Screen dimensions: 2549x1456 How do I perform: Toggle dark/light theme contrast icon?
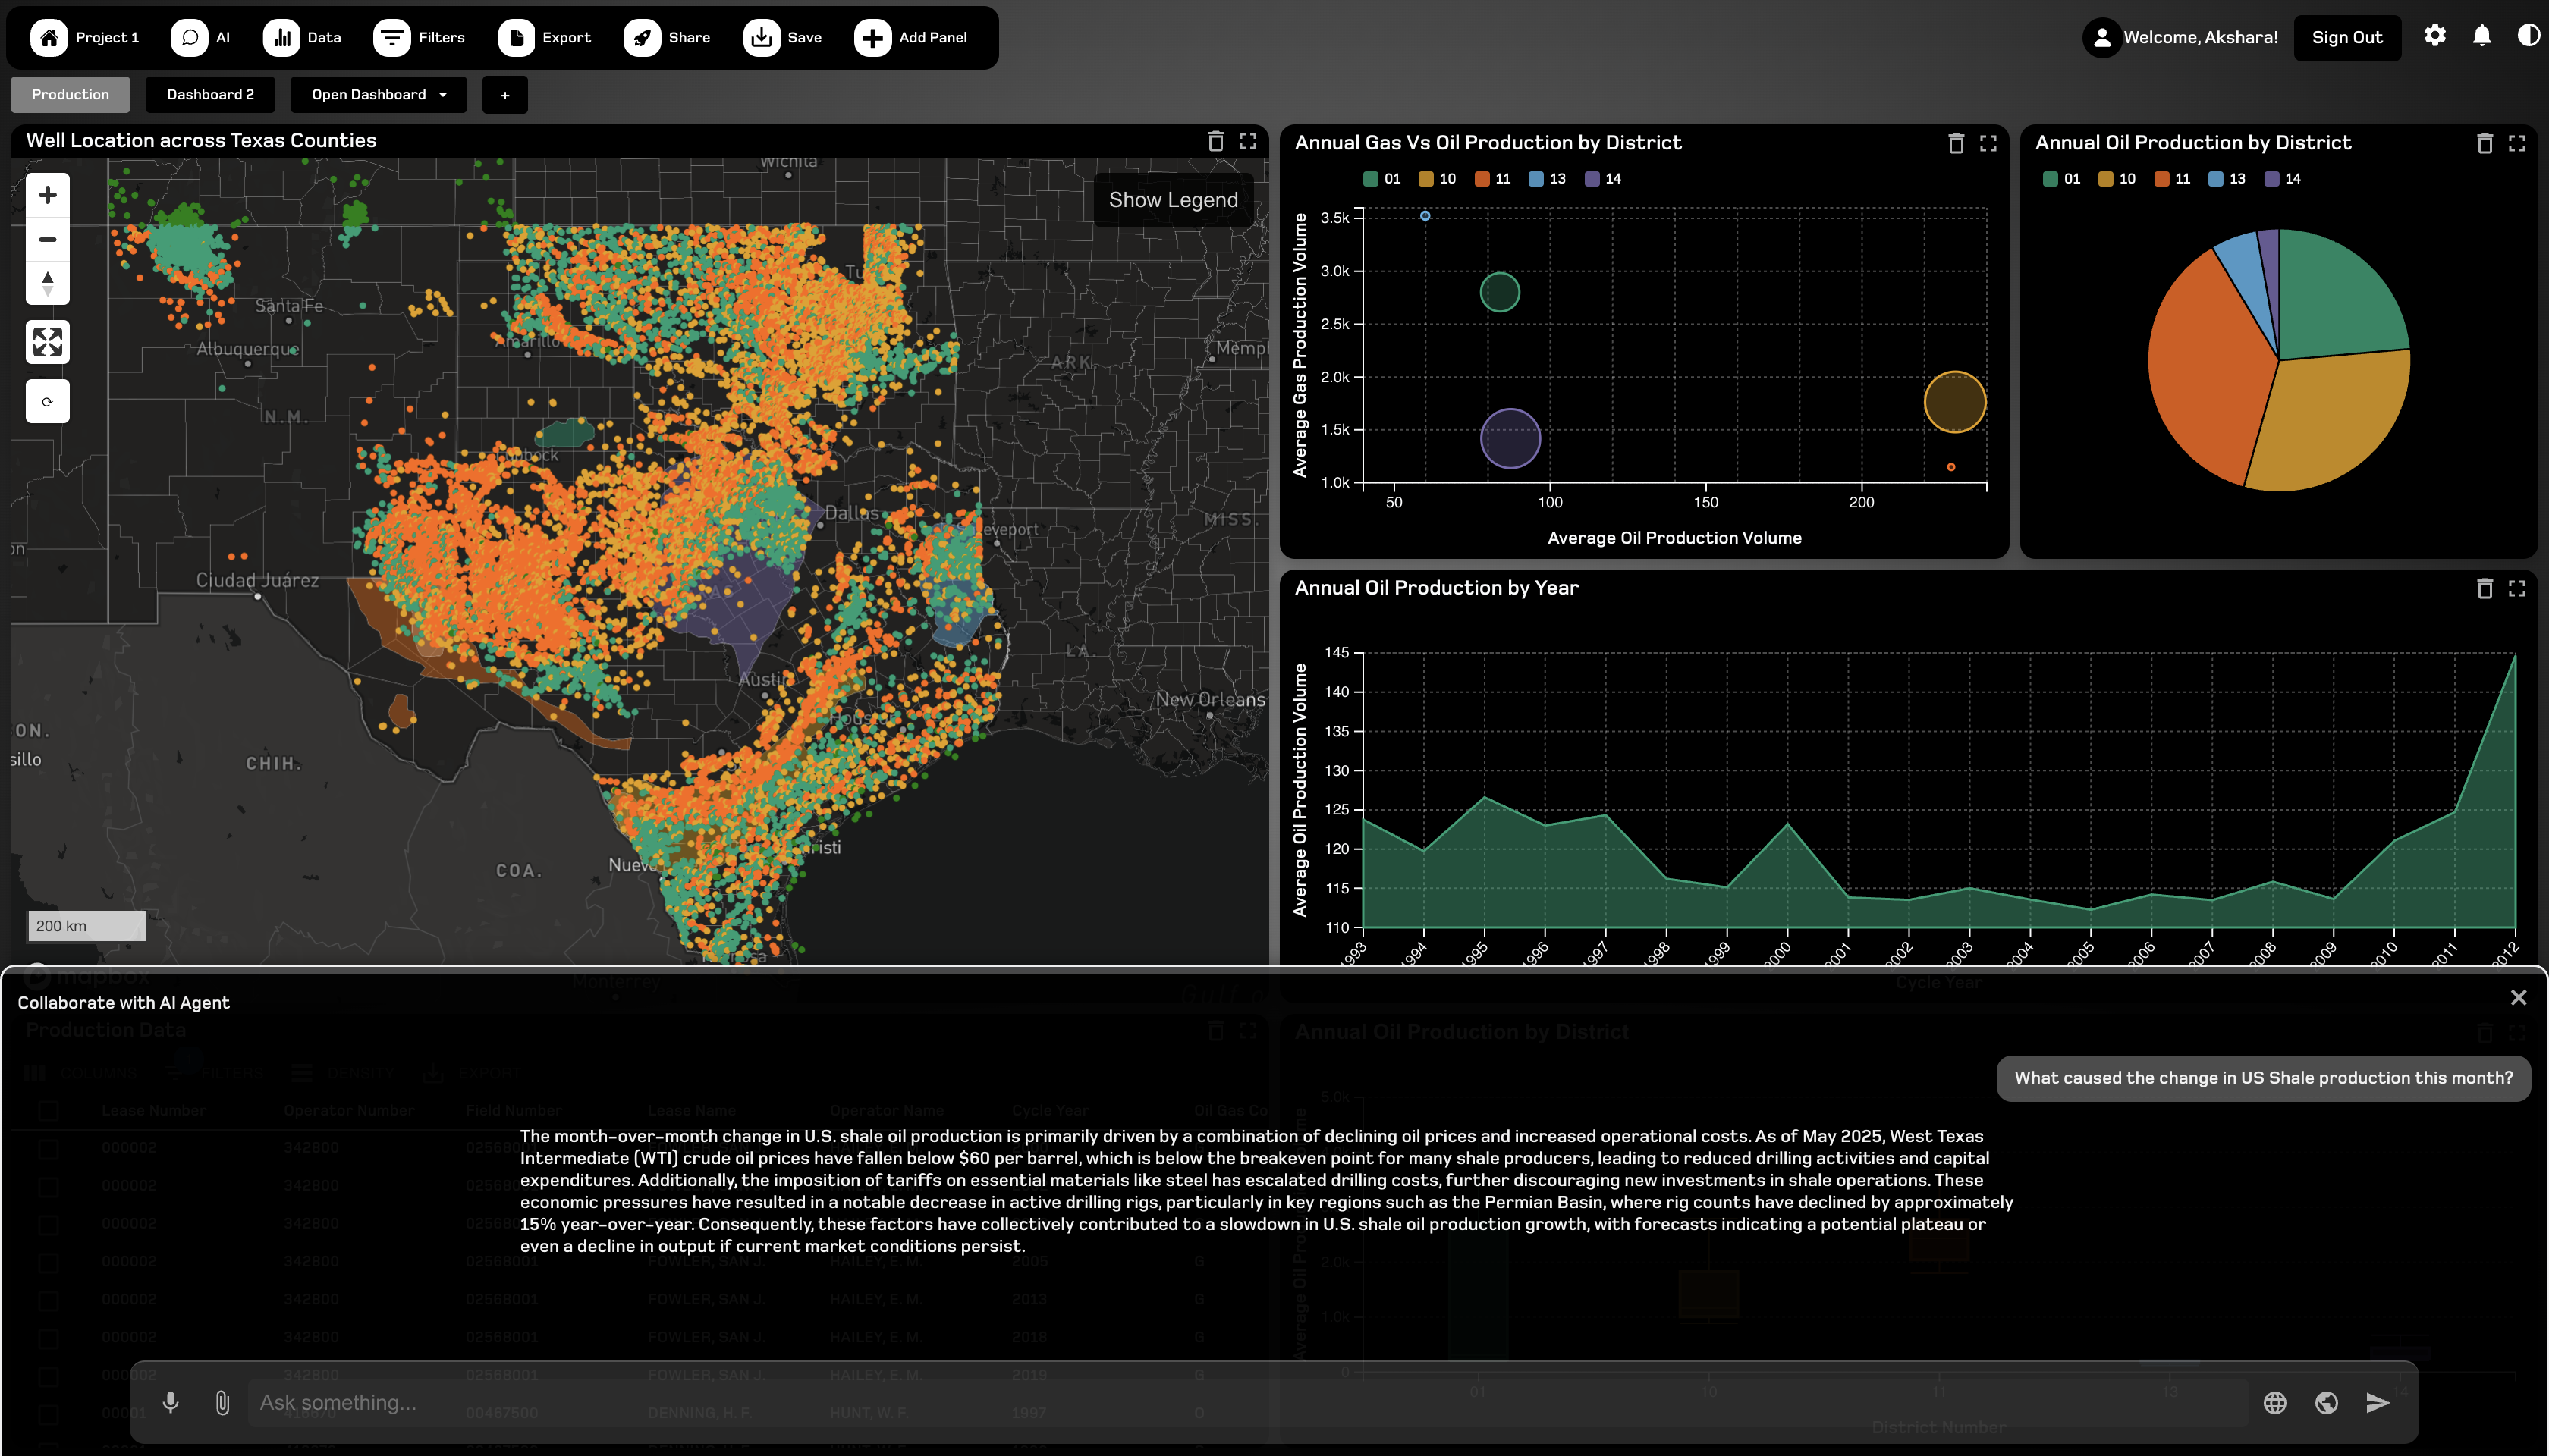tap(2528, 37)
